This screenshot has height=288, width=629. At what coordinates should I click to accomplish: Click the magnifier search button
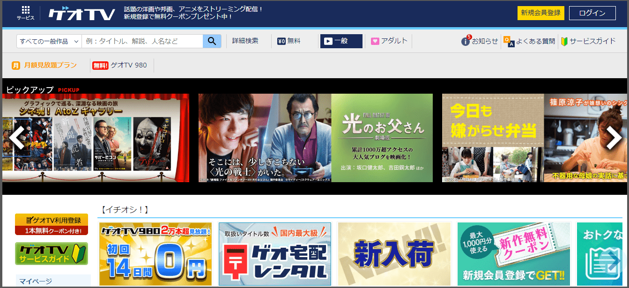click(212, 41)
